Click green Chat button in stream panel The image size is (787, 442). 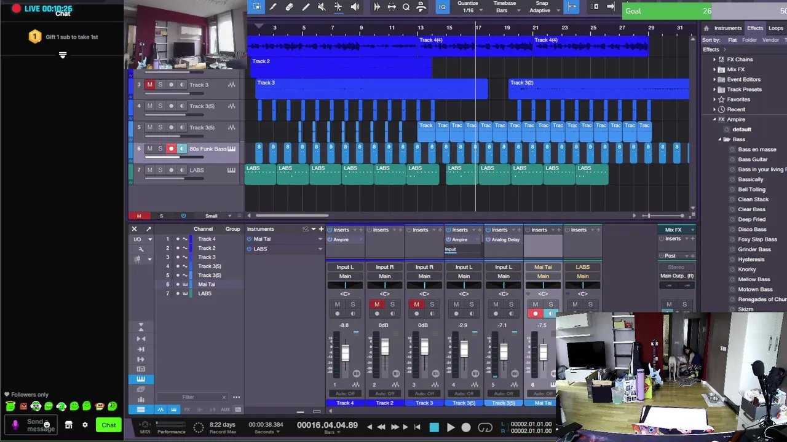click(109, 425)
